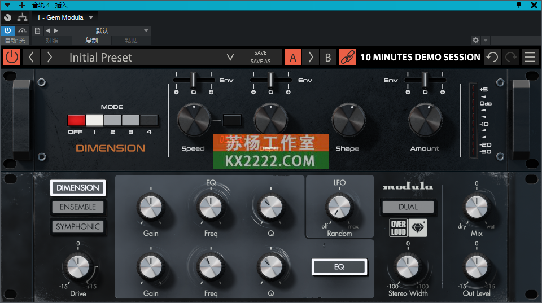Screen dimensions: 542x303
Task: Click the sidechain curve icon
Action: (22, 30)
